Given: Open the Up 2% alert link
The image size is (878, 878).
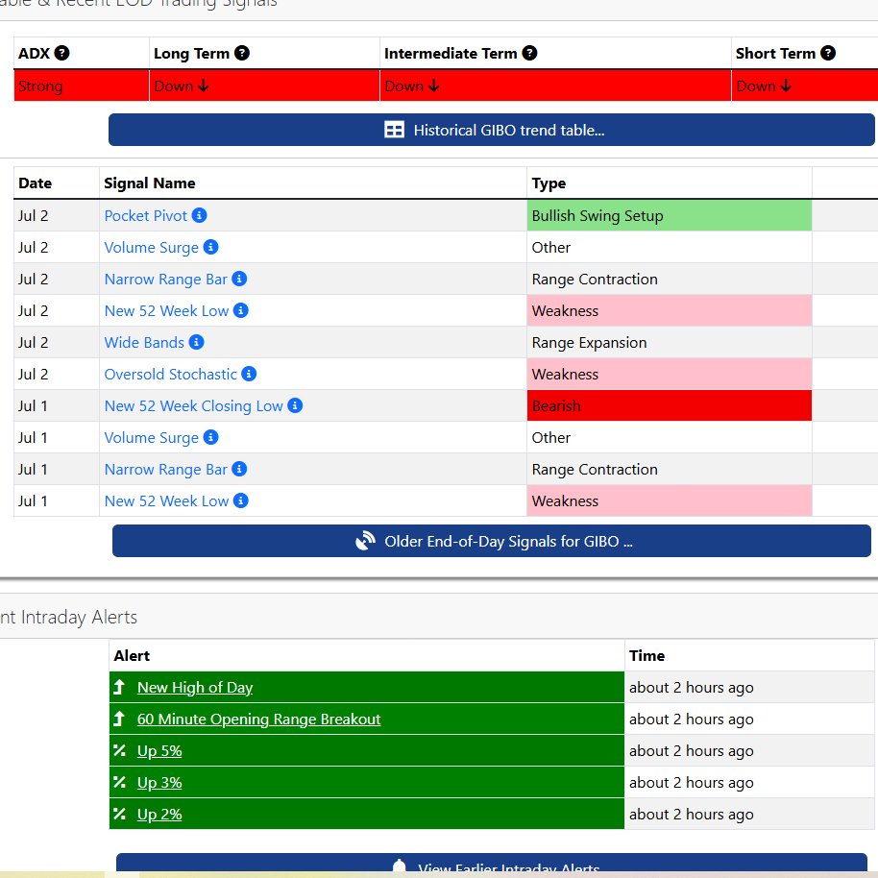Looking at the screenshot, I should click(x=159, y=815).
